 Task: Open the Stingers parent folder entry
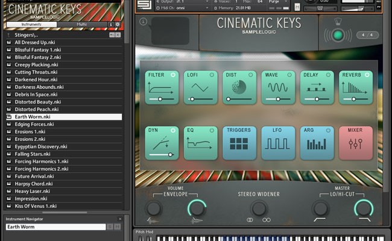click(x=27, y=35)
